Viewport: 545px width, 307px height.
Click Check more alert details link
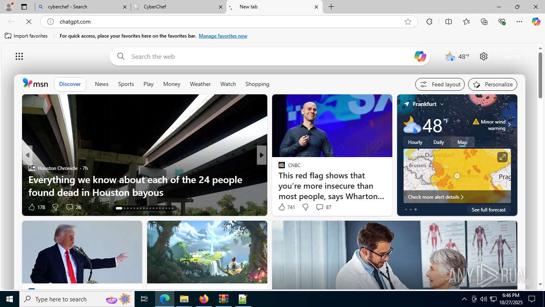pyautogui.click(x=436, y=197)
